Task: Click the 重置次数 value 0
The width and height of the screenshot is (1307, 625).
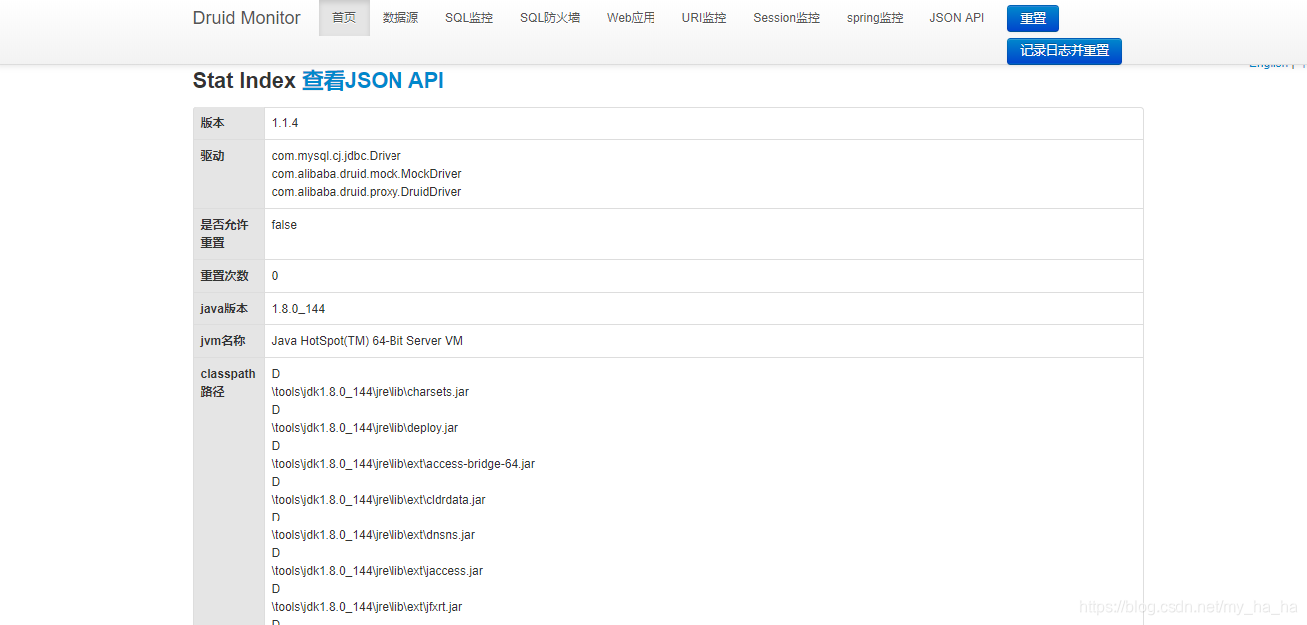Action: (275, 276)
